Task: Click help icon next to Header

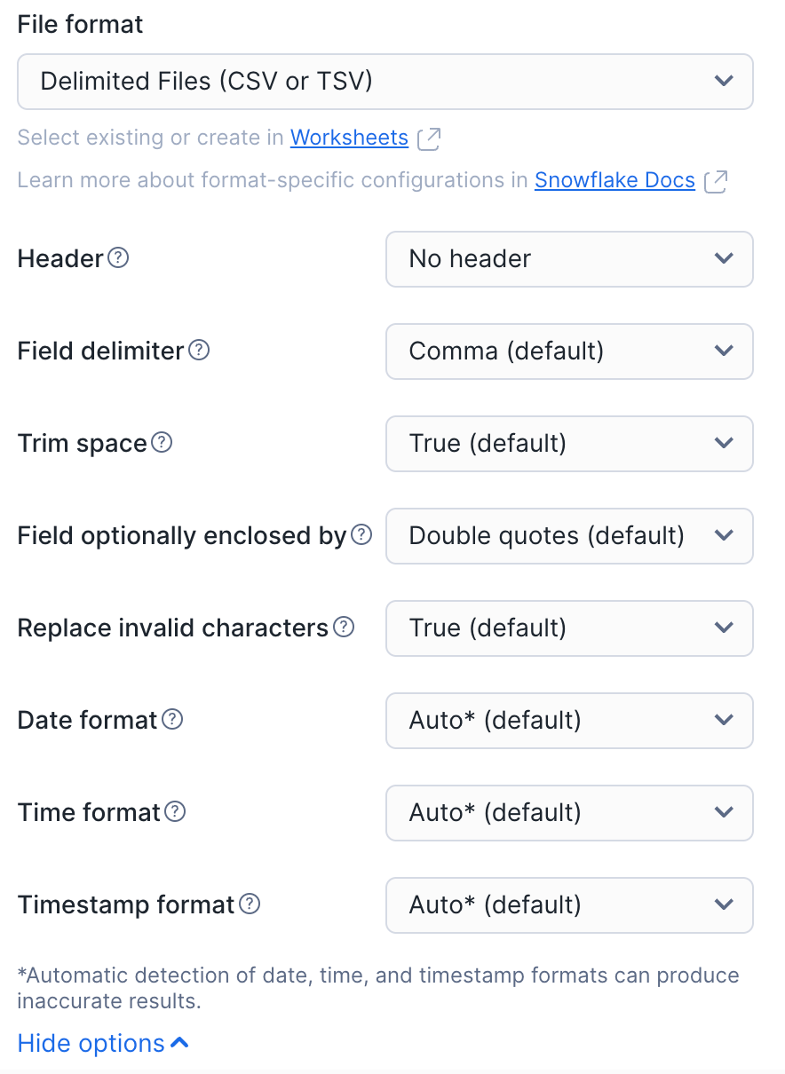Action: click(118, 258)
